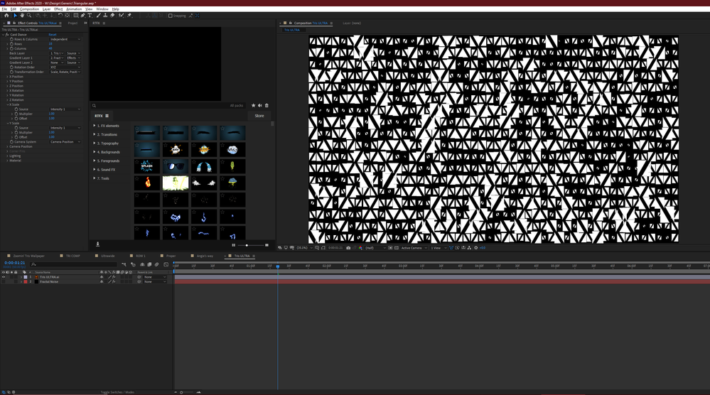Screen dimensions: 710x395
Task: Toggle Columns stopwatch in Effect Controls
Action: click(12, 48)
